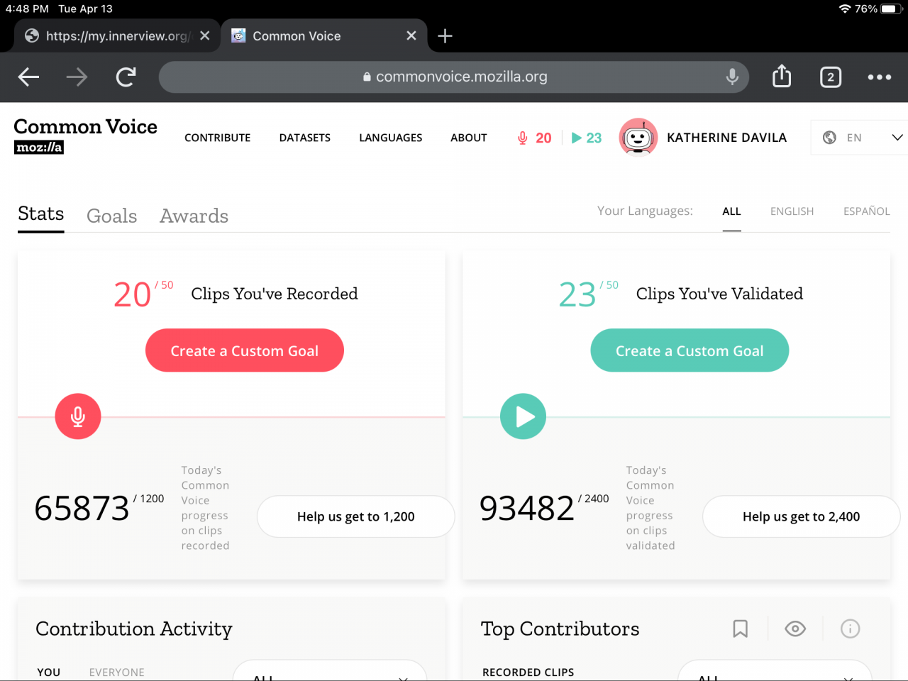This screenshot has width=908, height=681.
Task: Click the 65873 clips recorded total
Action: (x=82, y=509)
